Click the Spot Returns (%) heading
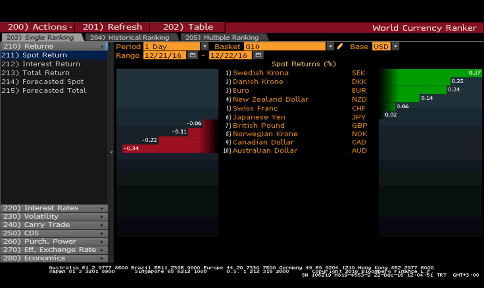The image size is (484, 288). point(304,64)
